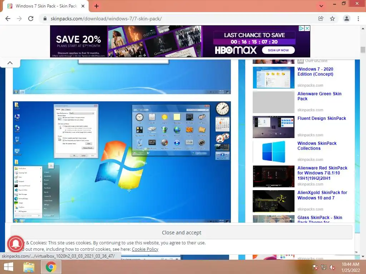Image resolution: width=366 pixels, height=274 pixels.
Task: View site info via lock icon
Action: [45, 19]
